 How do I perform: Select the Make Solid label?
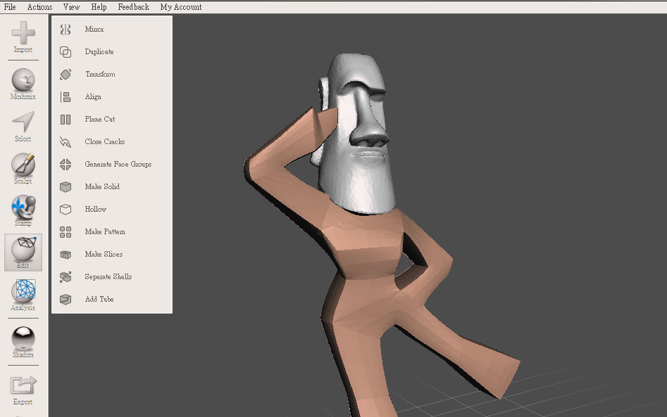pyautogui.click(x=102, y=186)
